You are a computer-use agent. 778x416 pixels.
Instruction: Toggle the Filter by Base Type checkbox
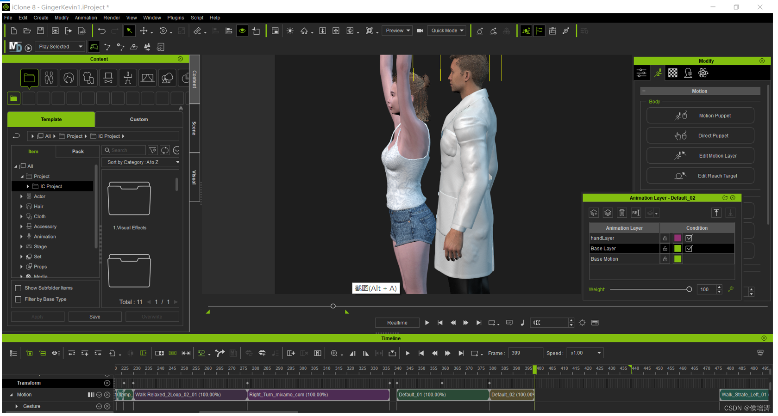(x=19, y=300)
